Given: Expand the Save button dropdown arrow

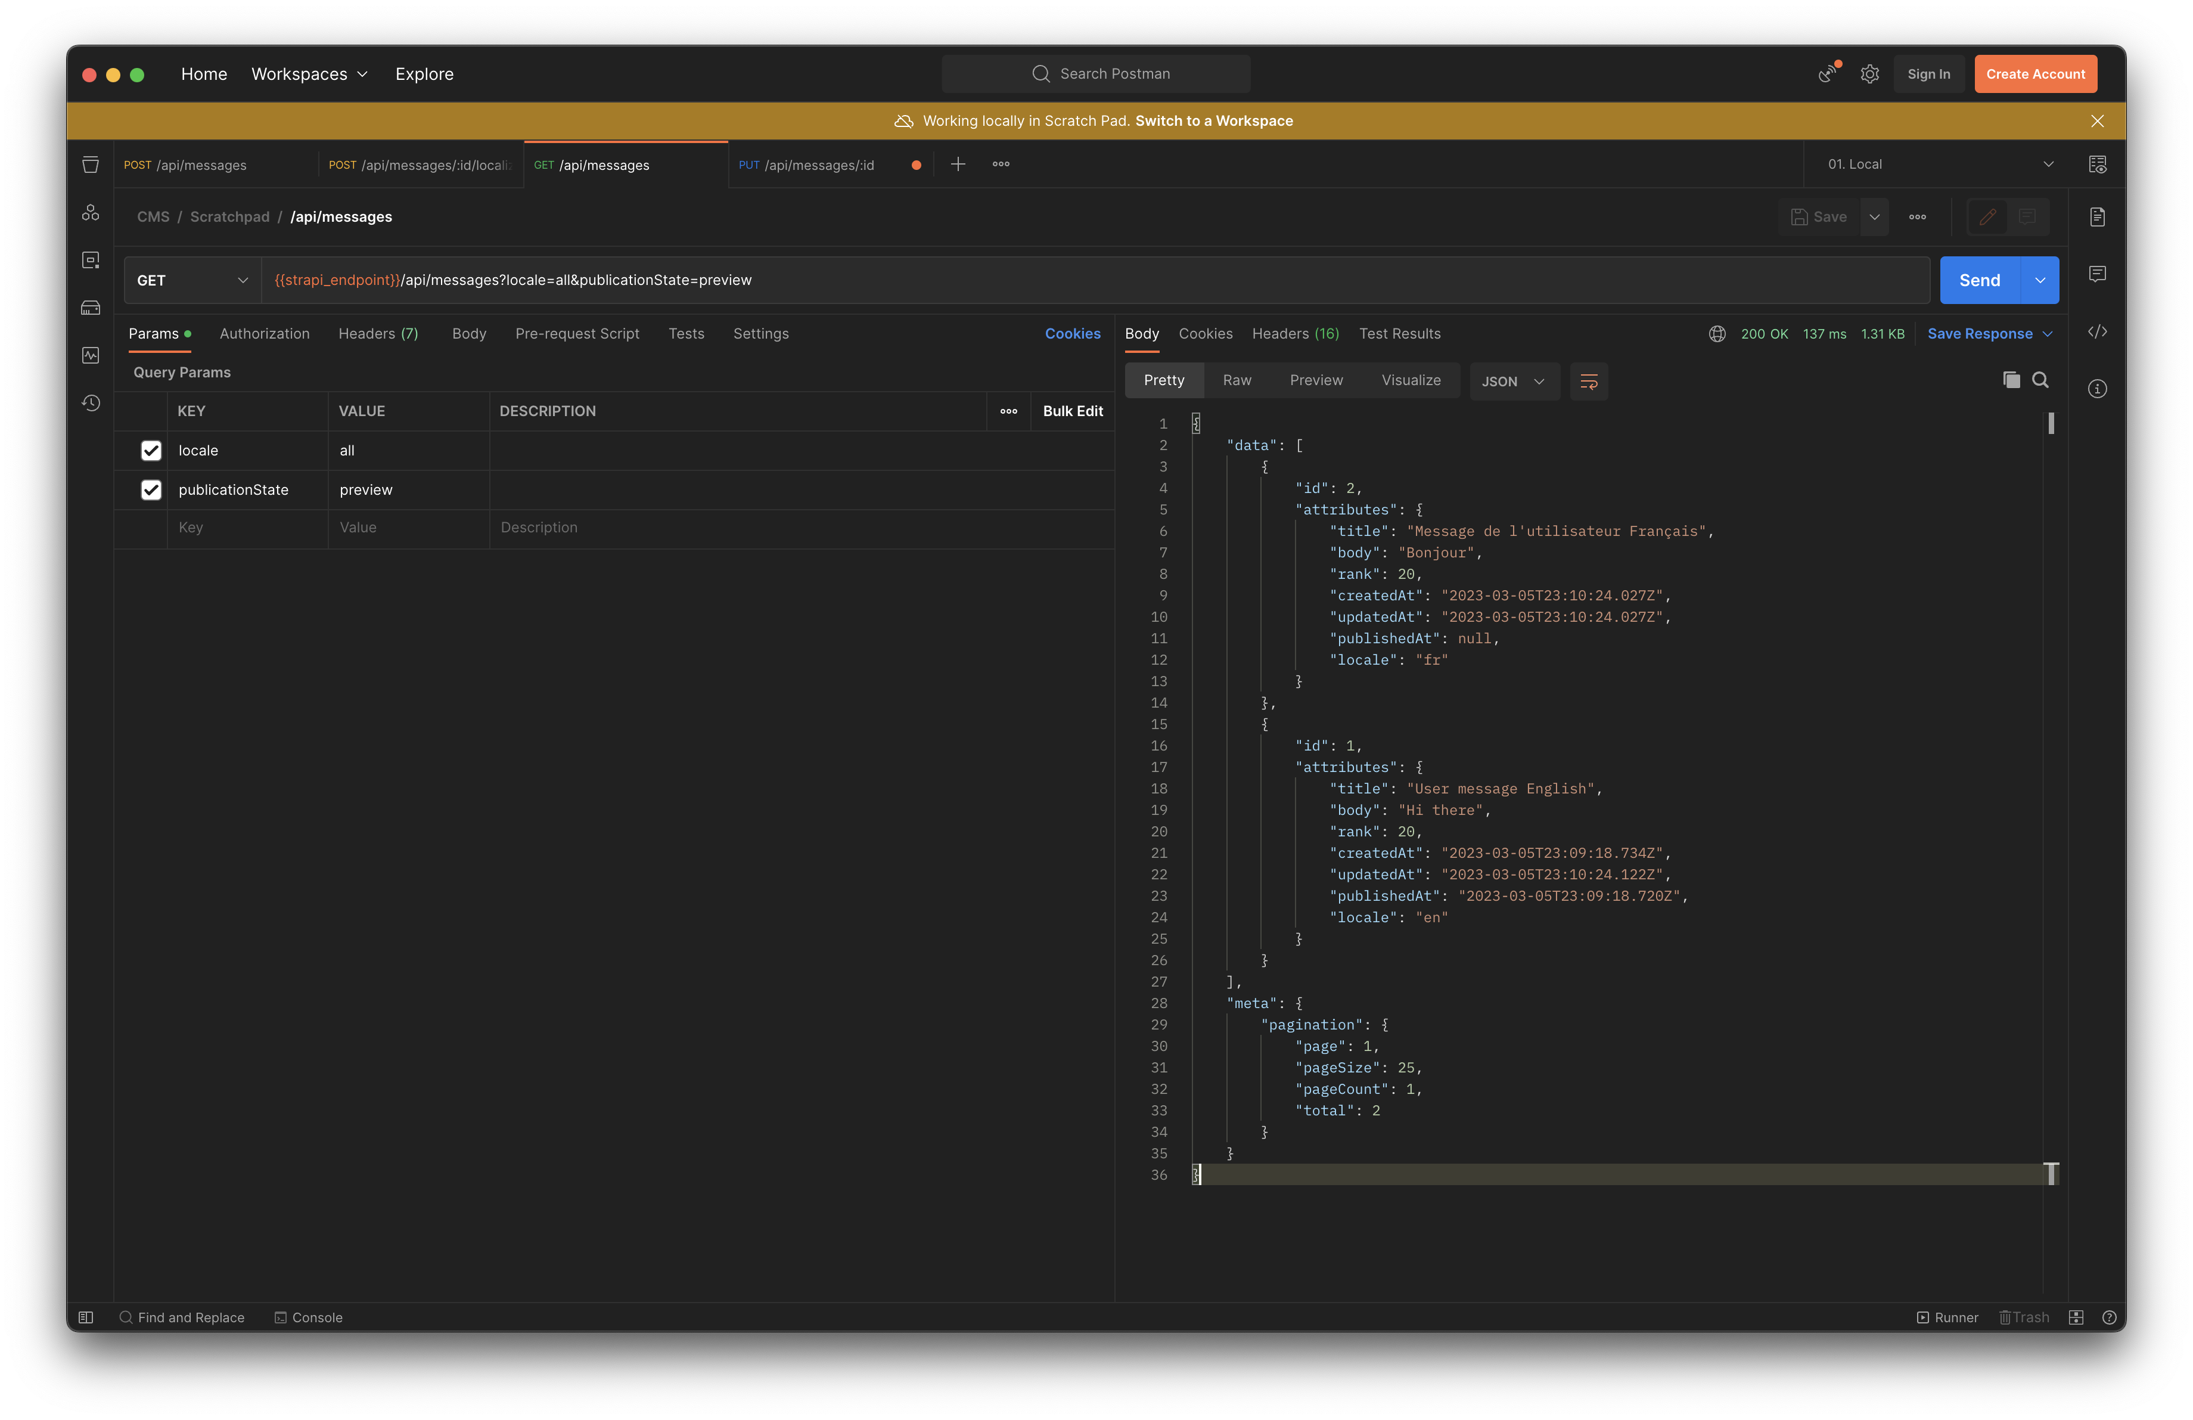Looking at the screenshot, I should tap(1875, 216).
